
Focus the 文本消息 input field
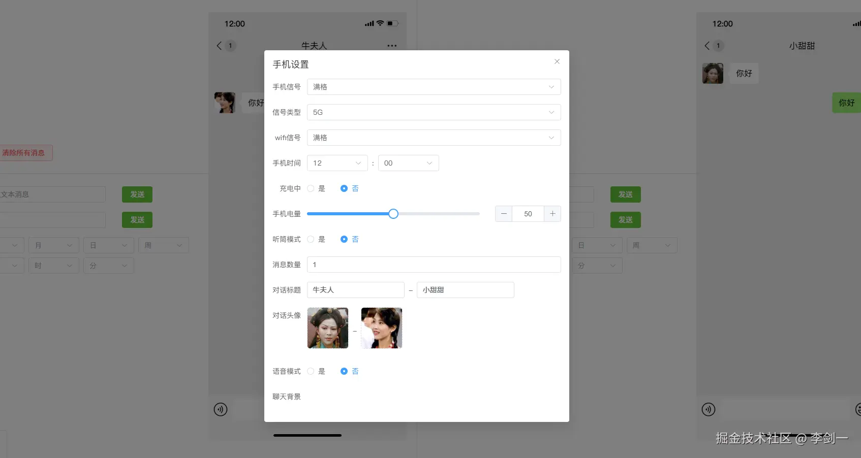click(52, 194)
